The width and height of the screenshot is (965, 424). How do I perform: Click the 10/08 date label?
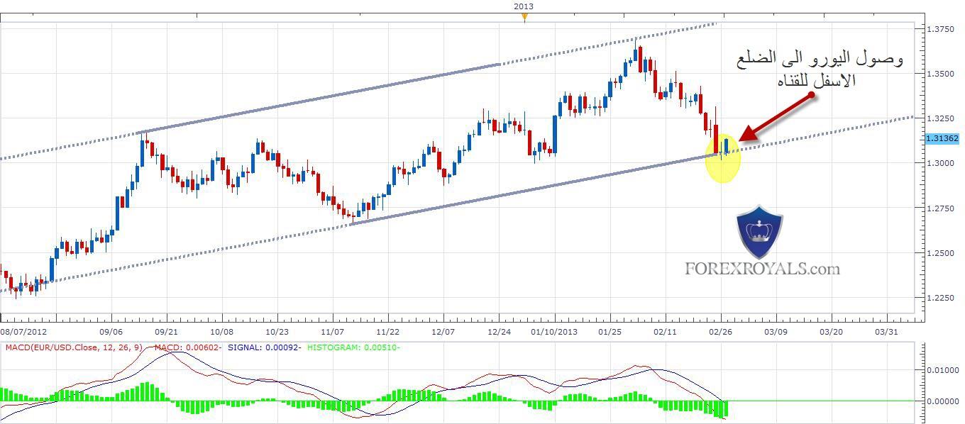point(221,331)
